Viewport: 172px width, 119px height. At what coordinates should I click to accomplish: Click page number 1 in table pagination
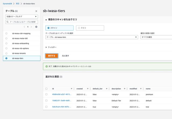pyautogui.click(x=28, y=27)
